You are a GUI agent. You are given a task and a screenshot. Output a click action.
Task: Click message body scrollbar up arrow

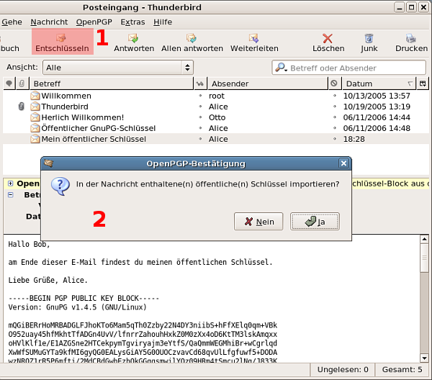[x=424, y=239]
